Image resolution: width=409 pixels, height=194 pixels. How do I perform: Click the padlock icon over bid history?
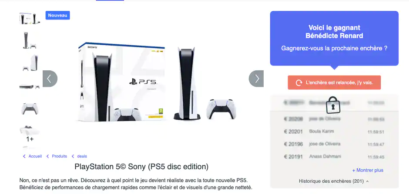pyautogui.click(x=333, y=105)
